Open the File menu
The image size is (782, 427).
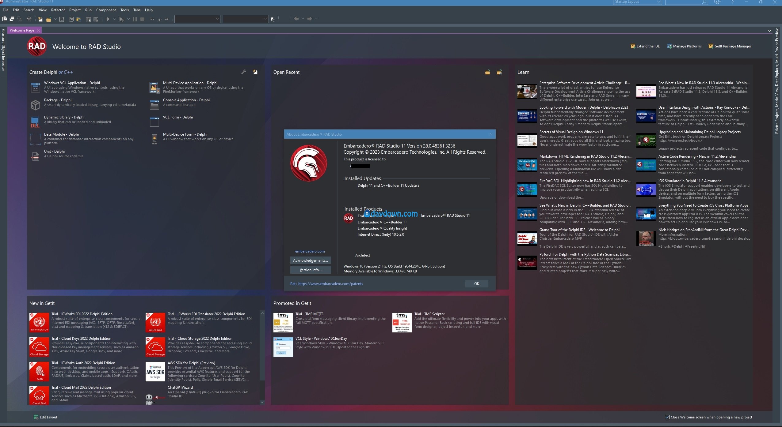6,10
